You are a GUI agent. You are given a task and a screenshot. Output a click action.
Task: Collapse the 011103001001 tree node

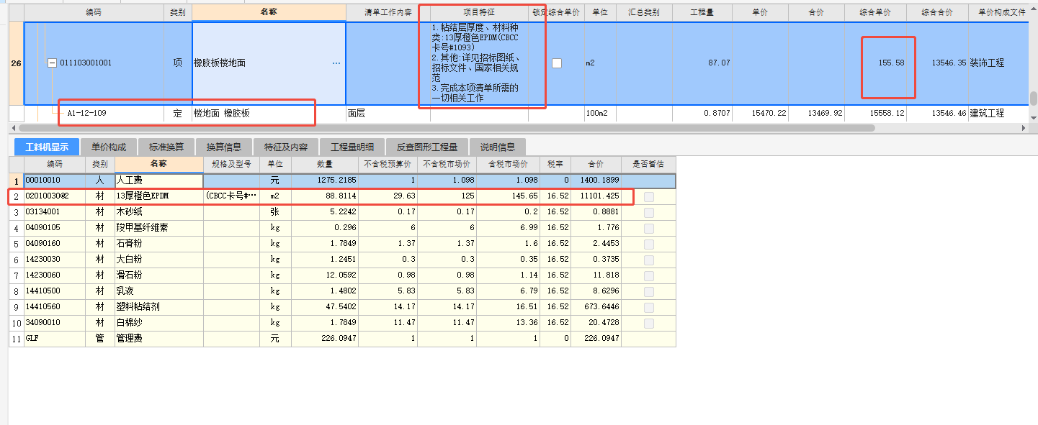tap(52, 63)
